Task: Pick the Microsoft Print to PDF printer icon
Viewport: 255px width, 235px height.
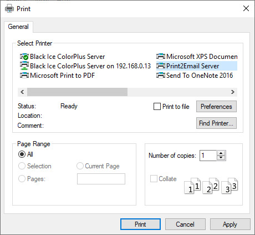Action: (x=24, y=76)
